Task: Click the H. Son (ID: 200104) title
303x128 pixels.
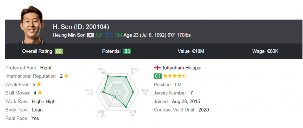Action: click(x=81, y=27)
